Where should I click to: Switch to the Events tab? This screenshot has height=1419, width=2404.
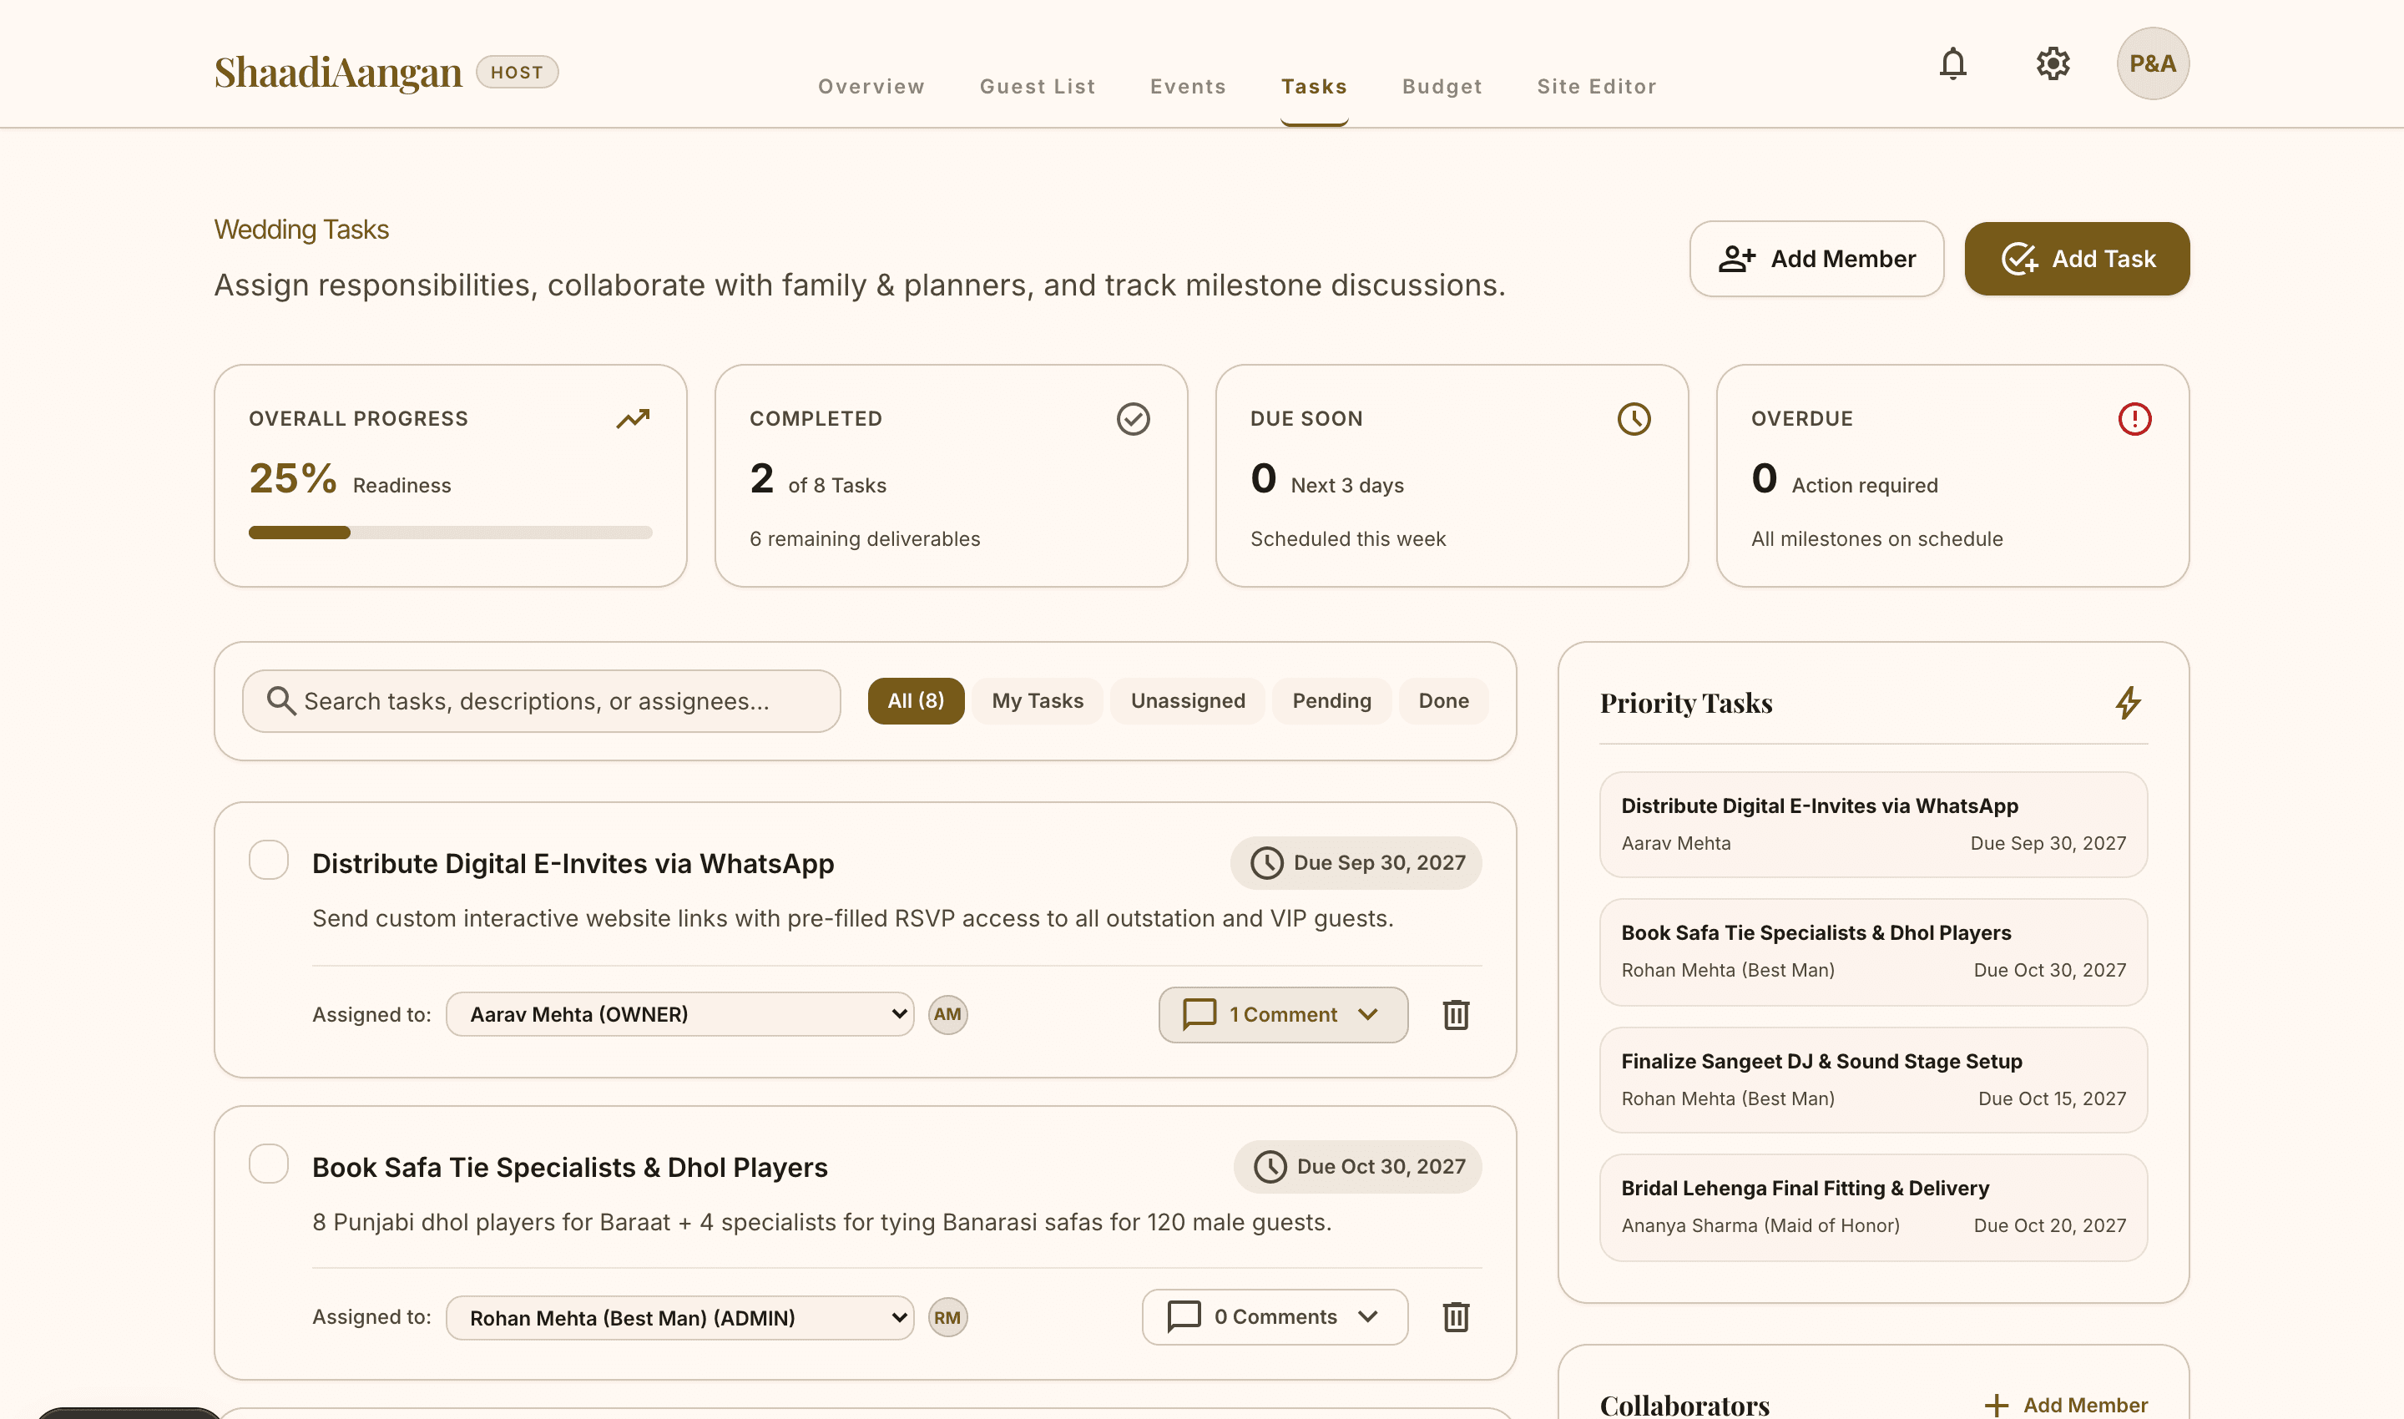click(1188, 86)
